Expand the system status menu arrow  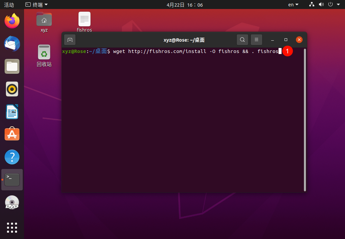click(338, 5)
